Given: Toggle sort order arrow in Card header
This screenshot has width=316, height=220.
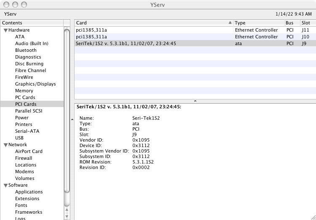Looking at the screenshot, I should [230, 23].
